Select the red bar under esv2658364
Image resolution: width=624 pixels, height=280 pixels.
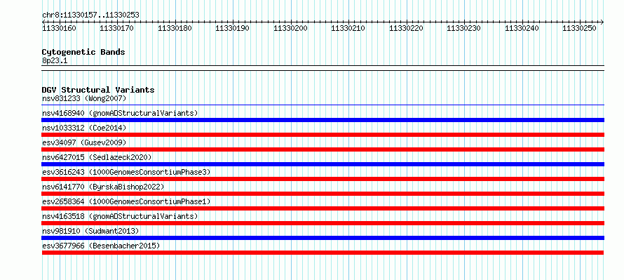click(323, 208)
